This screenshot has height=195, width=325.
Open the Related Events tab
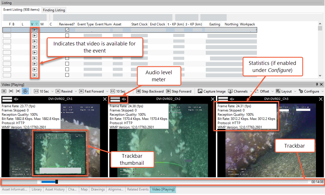click(138, 189)
